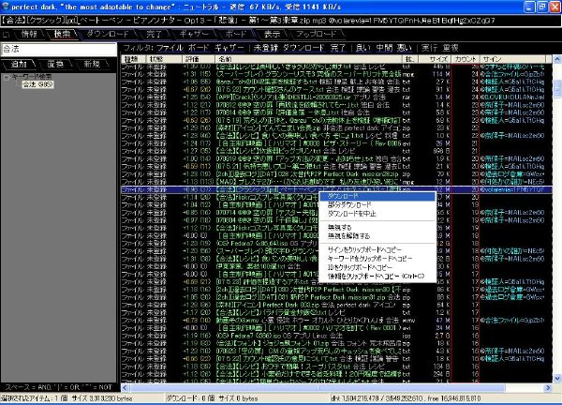Open the 情報 tab
Viewport: 562px width, 405px height.
tap(29, 34)
